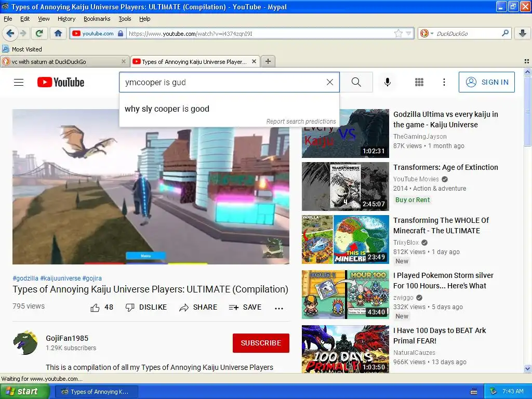This screenshot has width=532, height=399.
Task: Open the History menu
Action: pos(66,19)
